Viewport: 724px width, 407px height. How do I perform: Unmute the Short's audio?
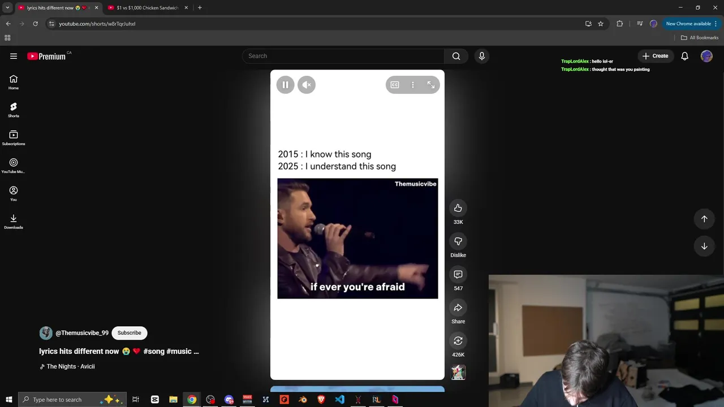point(307,85)
